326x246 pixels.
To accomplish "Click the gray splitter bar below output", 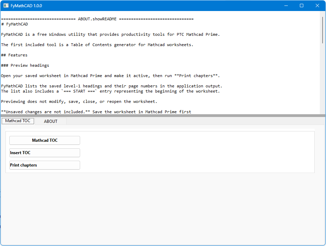I will [x=163, y=115].
